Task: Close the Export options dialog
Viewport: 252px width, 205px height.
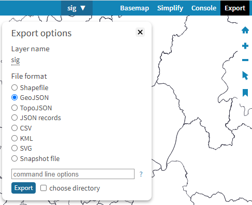Action: tap(140, 32)
